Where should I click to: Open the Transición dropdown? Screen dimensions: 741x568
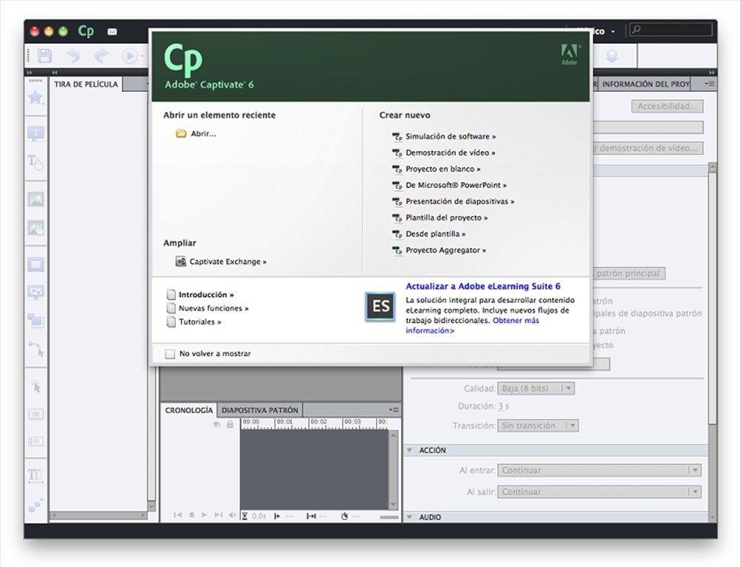point(538,425)
